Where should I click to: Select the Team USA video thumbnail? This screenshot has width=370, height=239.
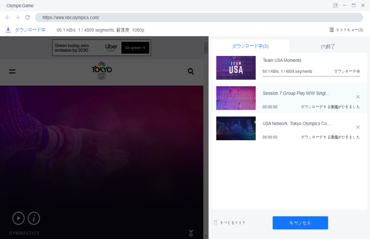tap(236, 67)
